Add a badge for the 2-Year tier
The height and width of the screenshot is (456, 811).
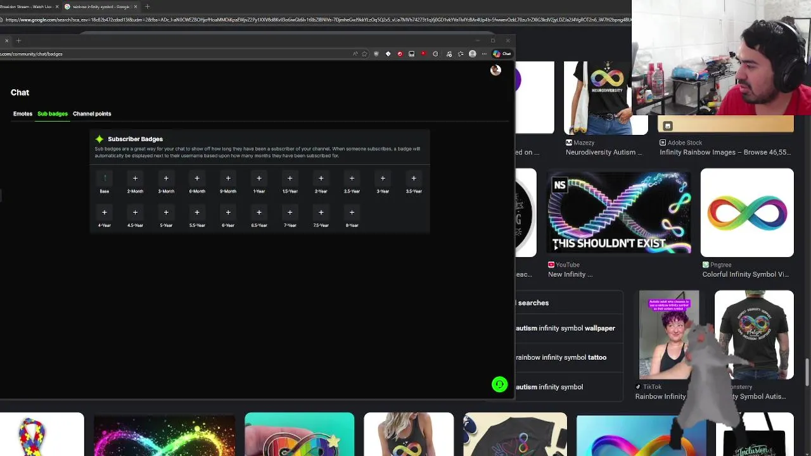(x=321, y=179)
